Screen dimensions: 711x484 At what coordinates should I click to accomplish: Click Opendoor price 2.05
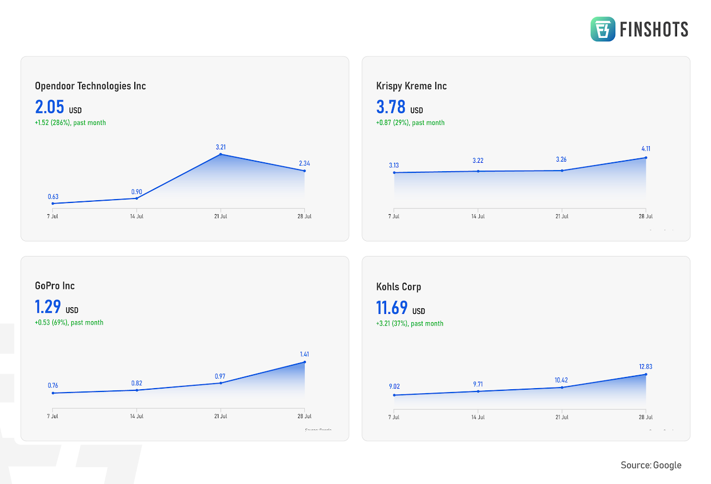point(50,107)
